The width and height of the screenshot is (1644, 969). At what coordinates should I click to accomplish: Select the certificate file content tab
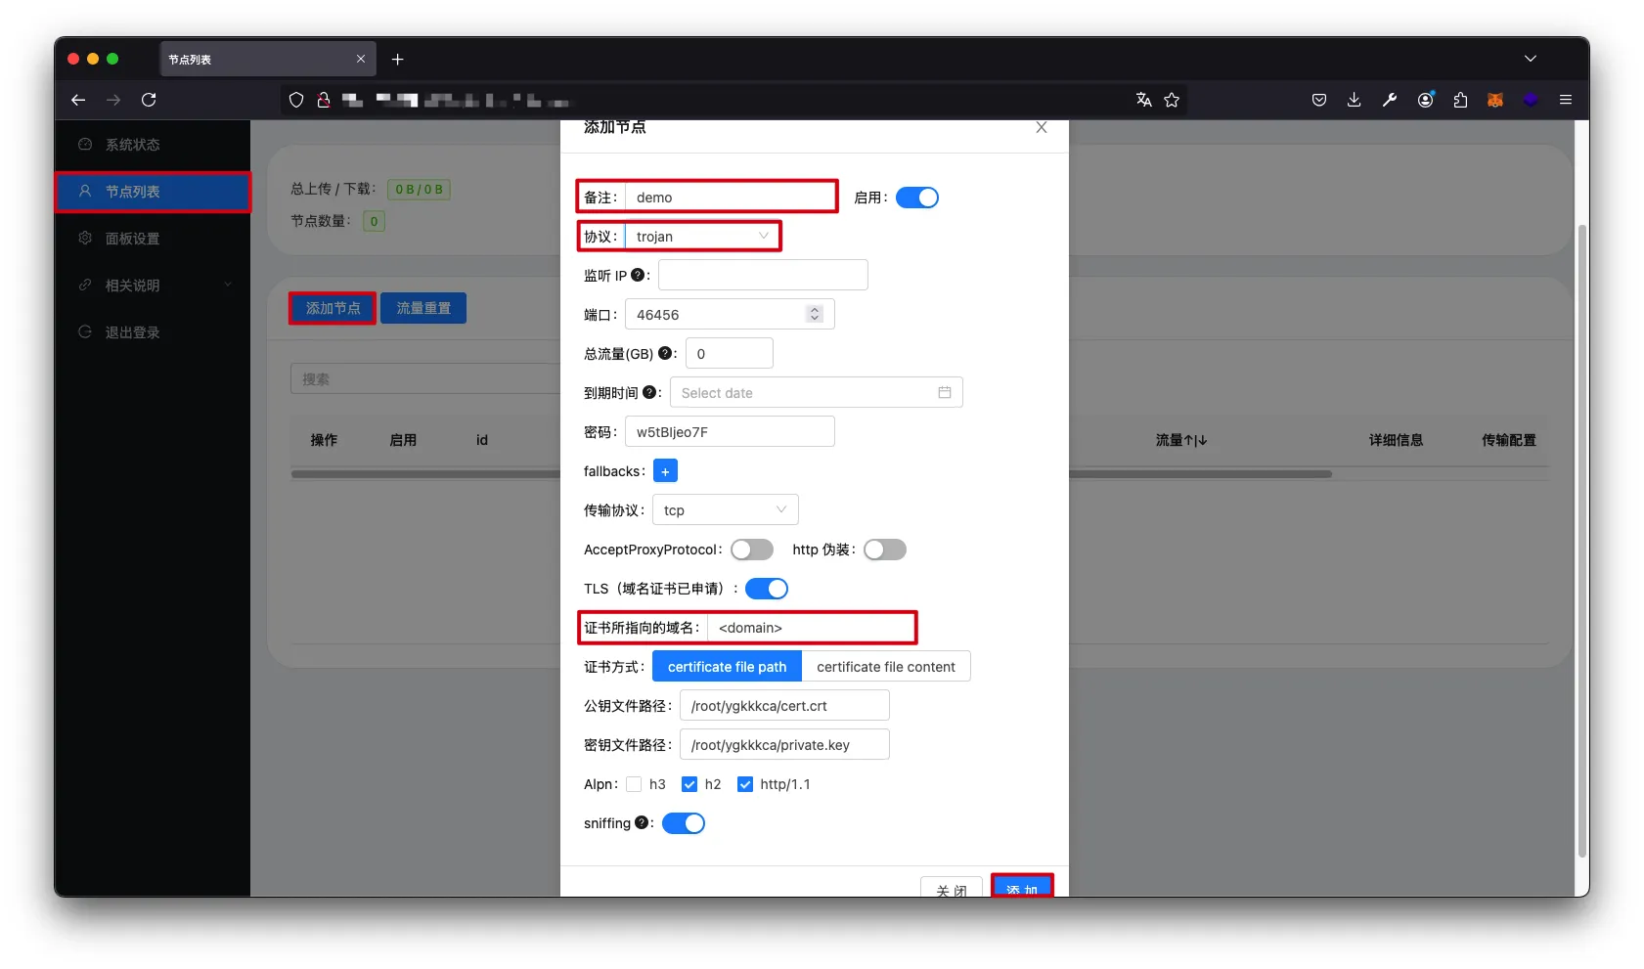(x=885, y=667)
